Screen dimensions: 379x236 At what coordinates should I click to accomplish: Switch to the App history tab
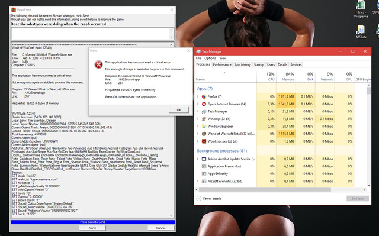click(x=242, y=65)
